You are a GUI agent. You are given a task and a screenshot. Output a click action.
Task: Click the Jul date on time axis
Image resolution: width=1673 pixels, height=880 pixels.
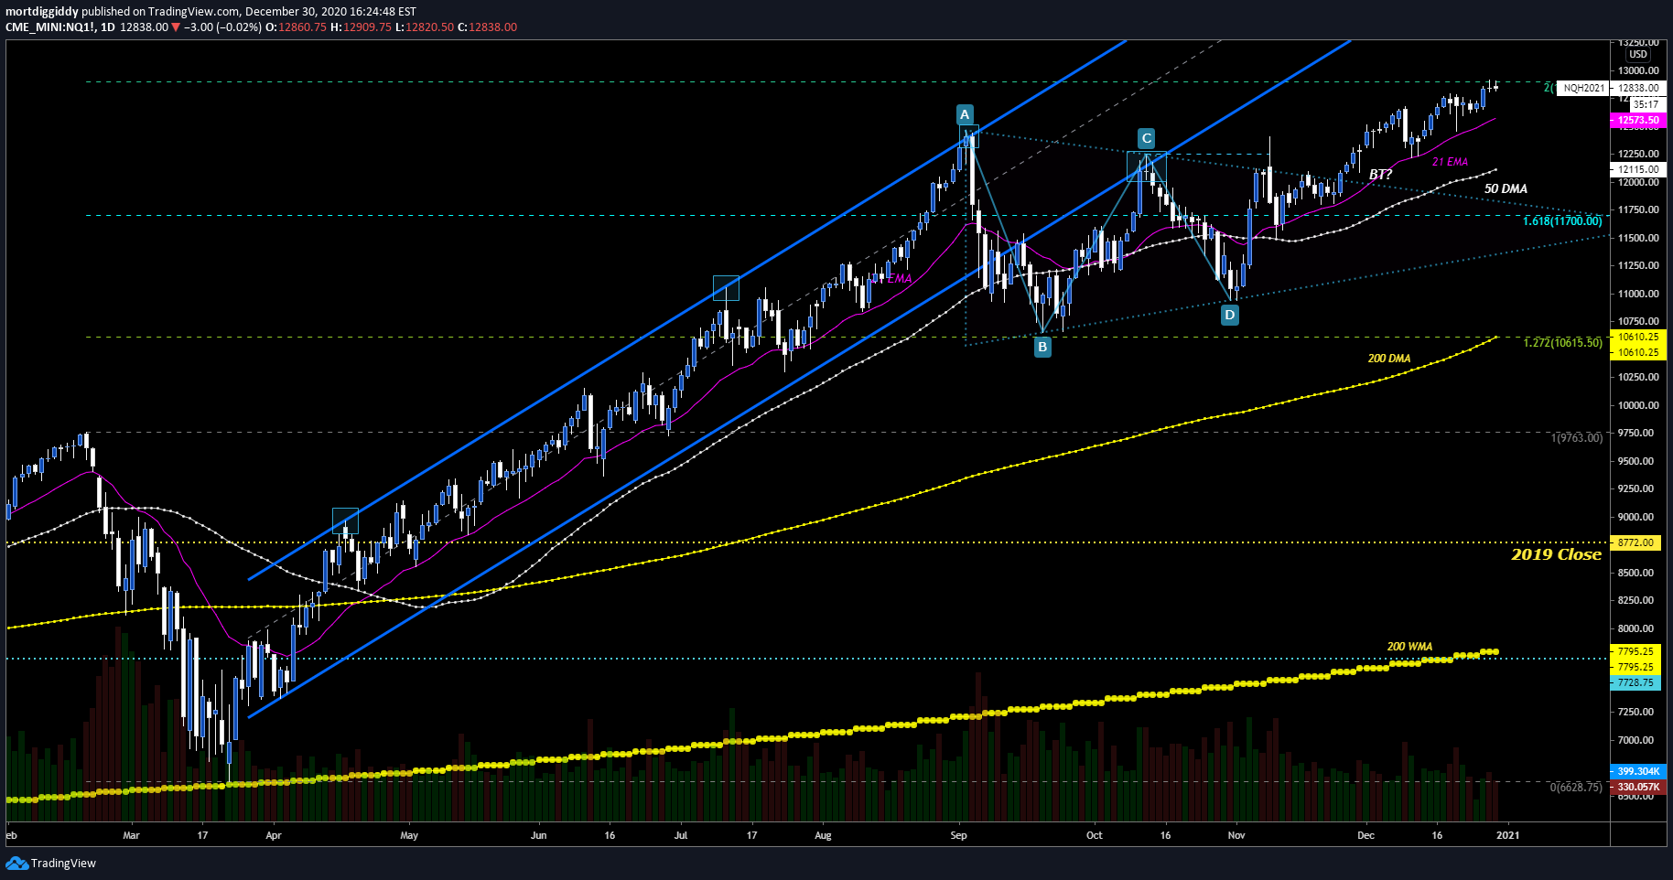[x=681, y=835]
